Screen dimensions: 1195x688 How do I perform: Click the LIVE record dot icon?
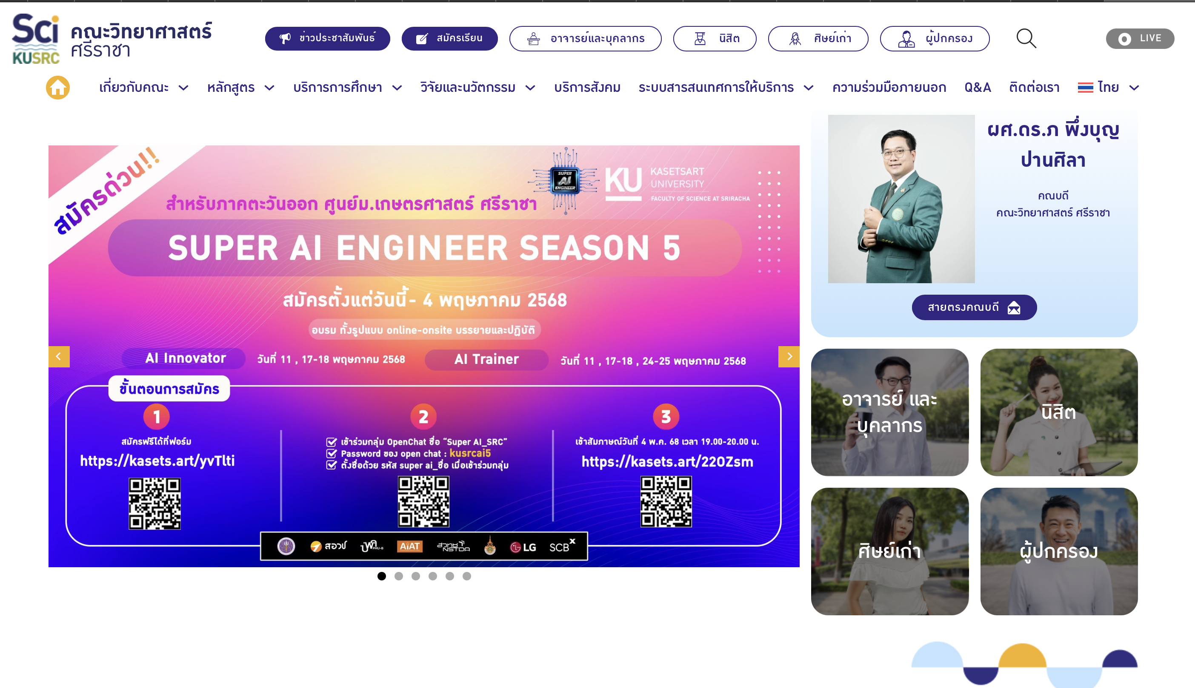point(1124,39)
